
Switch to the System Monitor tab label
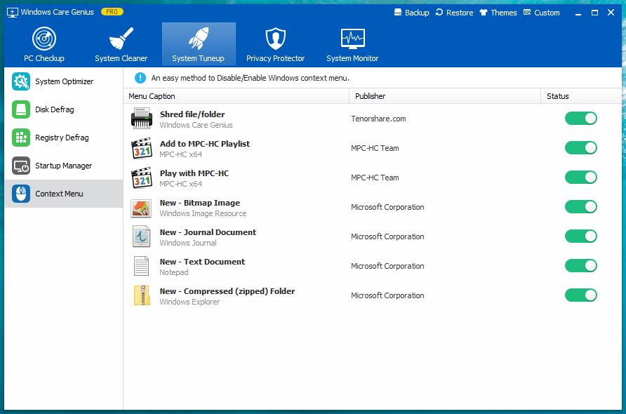click(352, 58)
